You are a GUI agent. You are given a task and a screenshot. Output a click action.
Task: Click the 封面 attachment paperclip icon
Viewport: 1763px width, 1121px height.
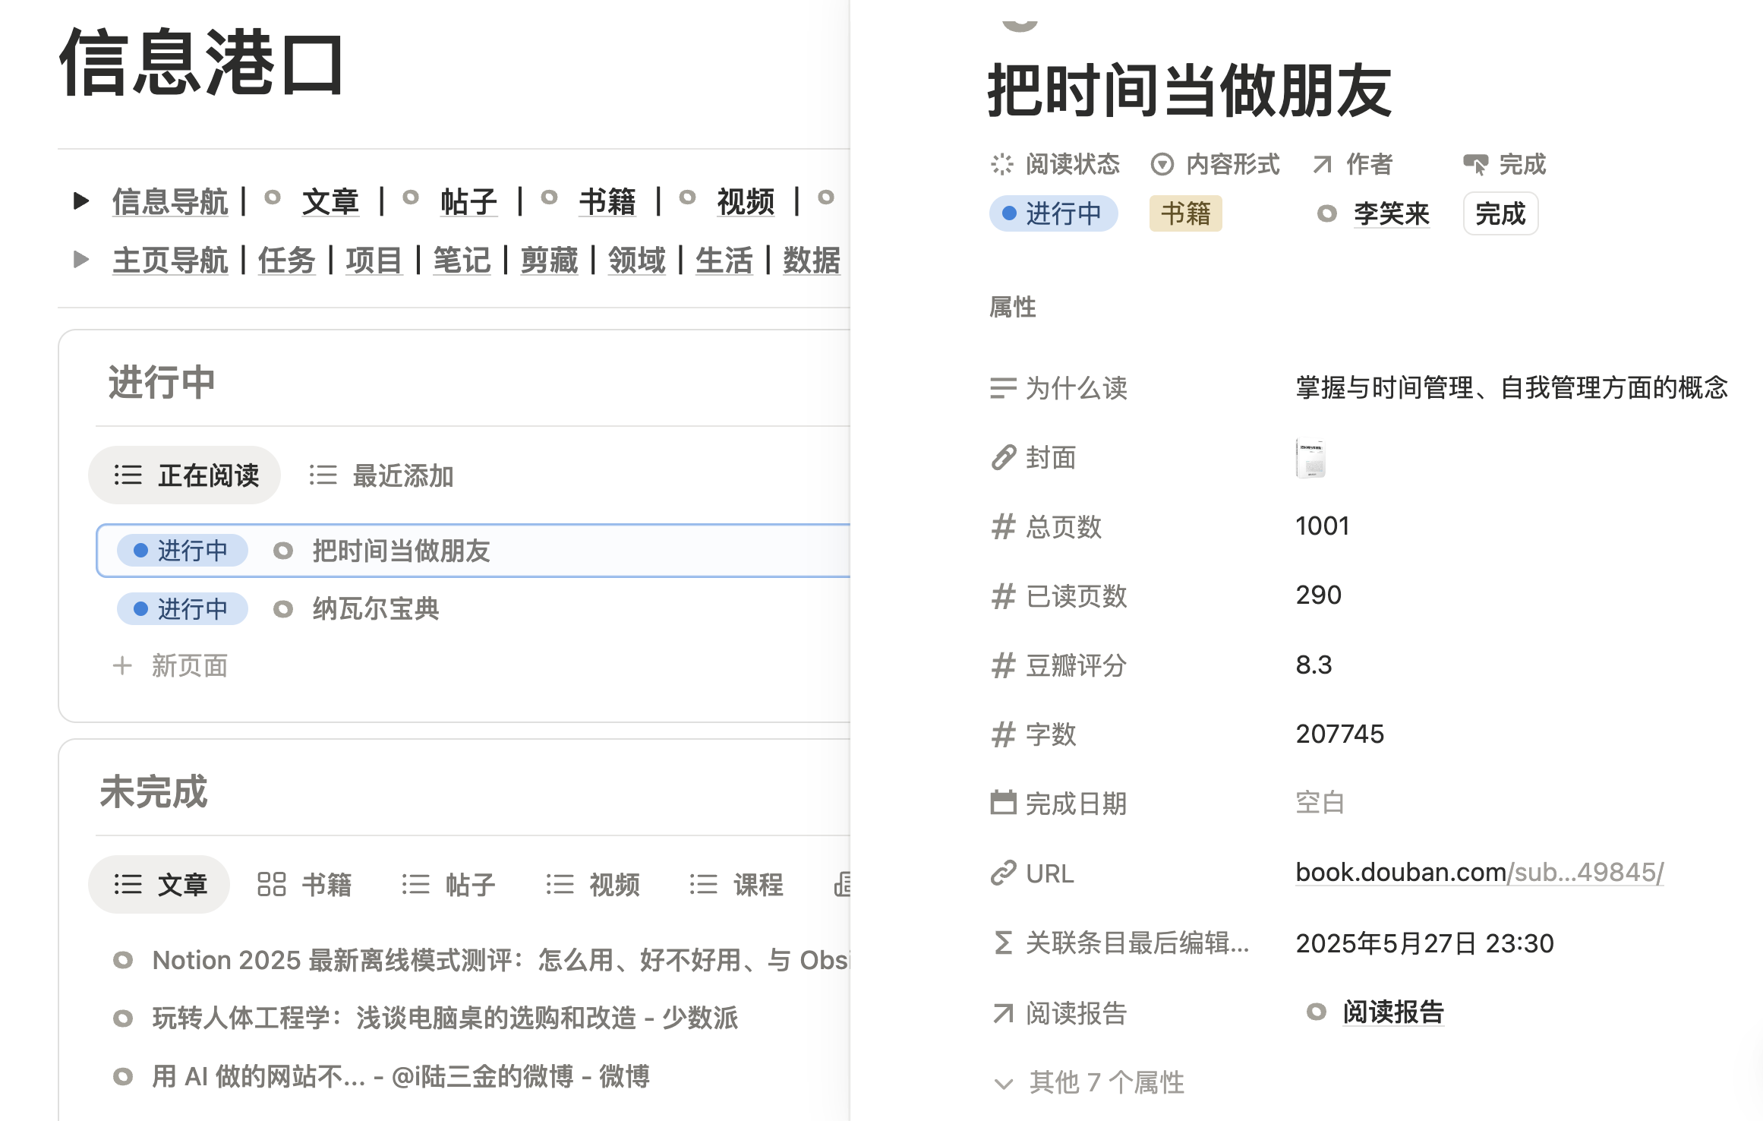tap(1003, 457)
